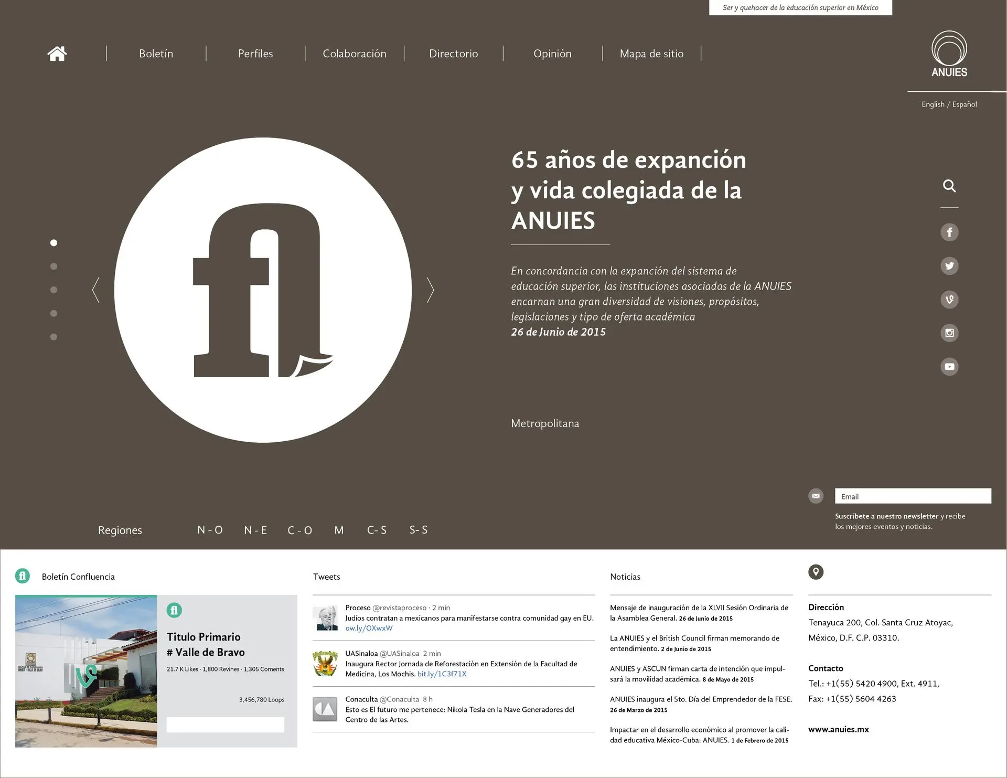Select the first carousel dot
The image size is (1007, 778).
pyautogui.click(x=53, y=242)
